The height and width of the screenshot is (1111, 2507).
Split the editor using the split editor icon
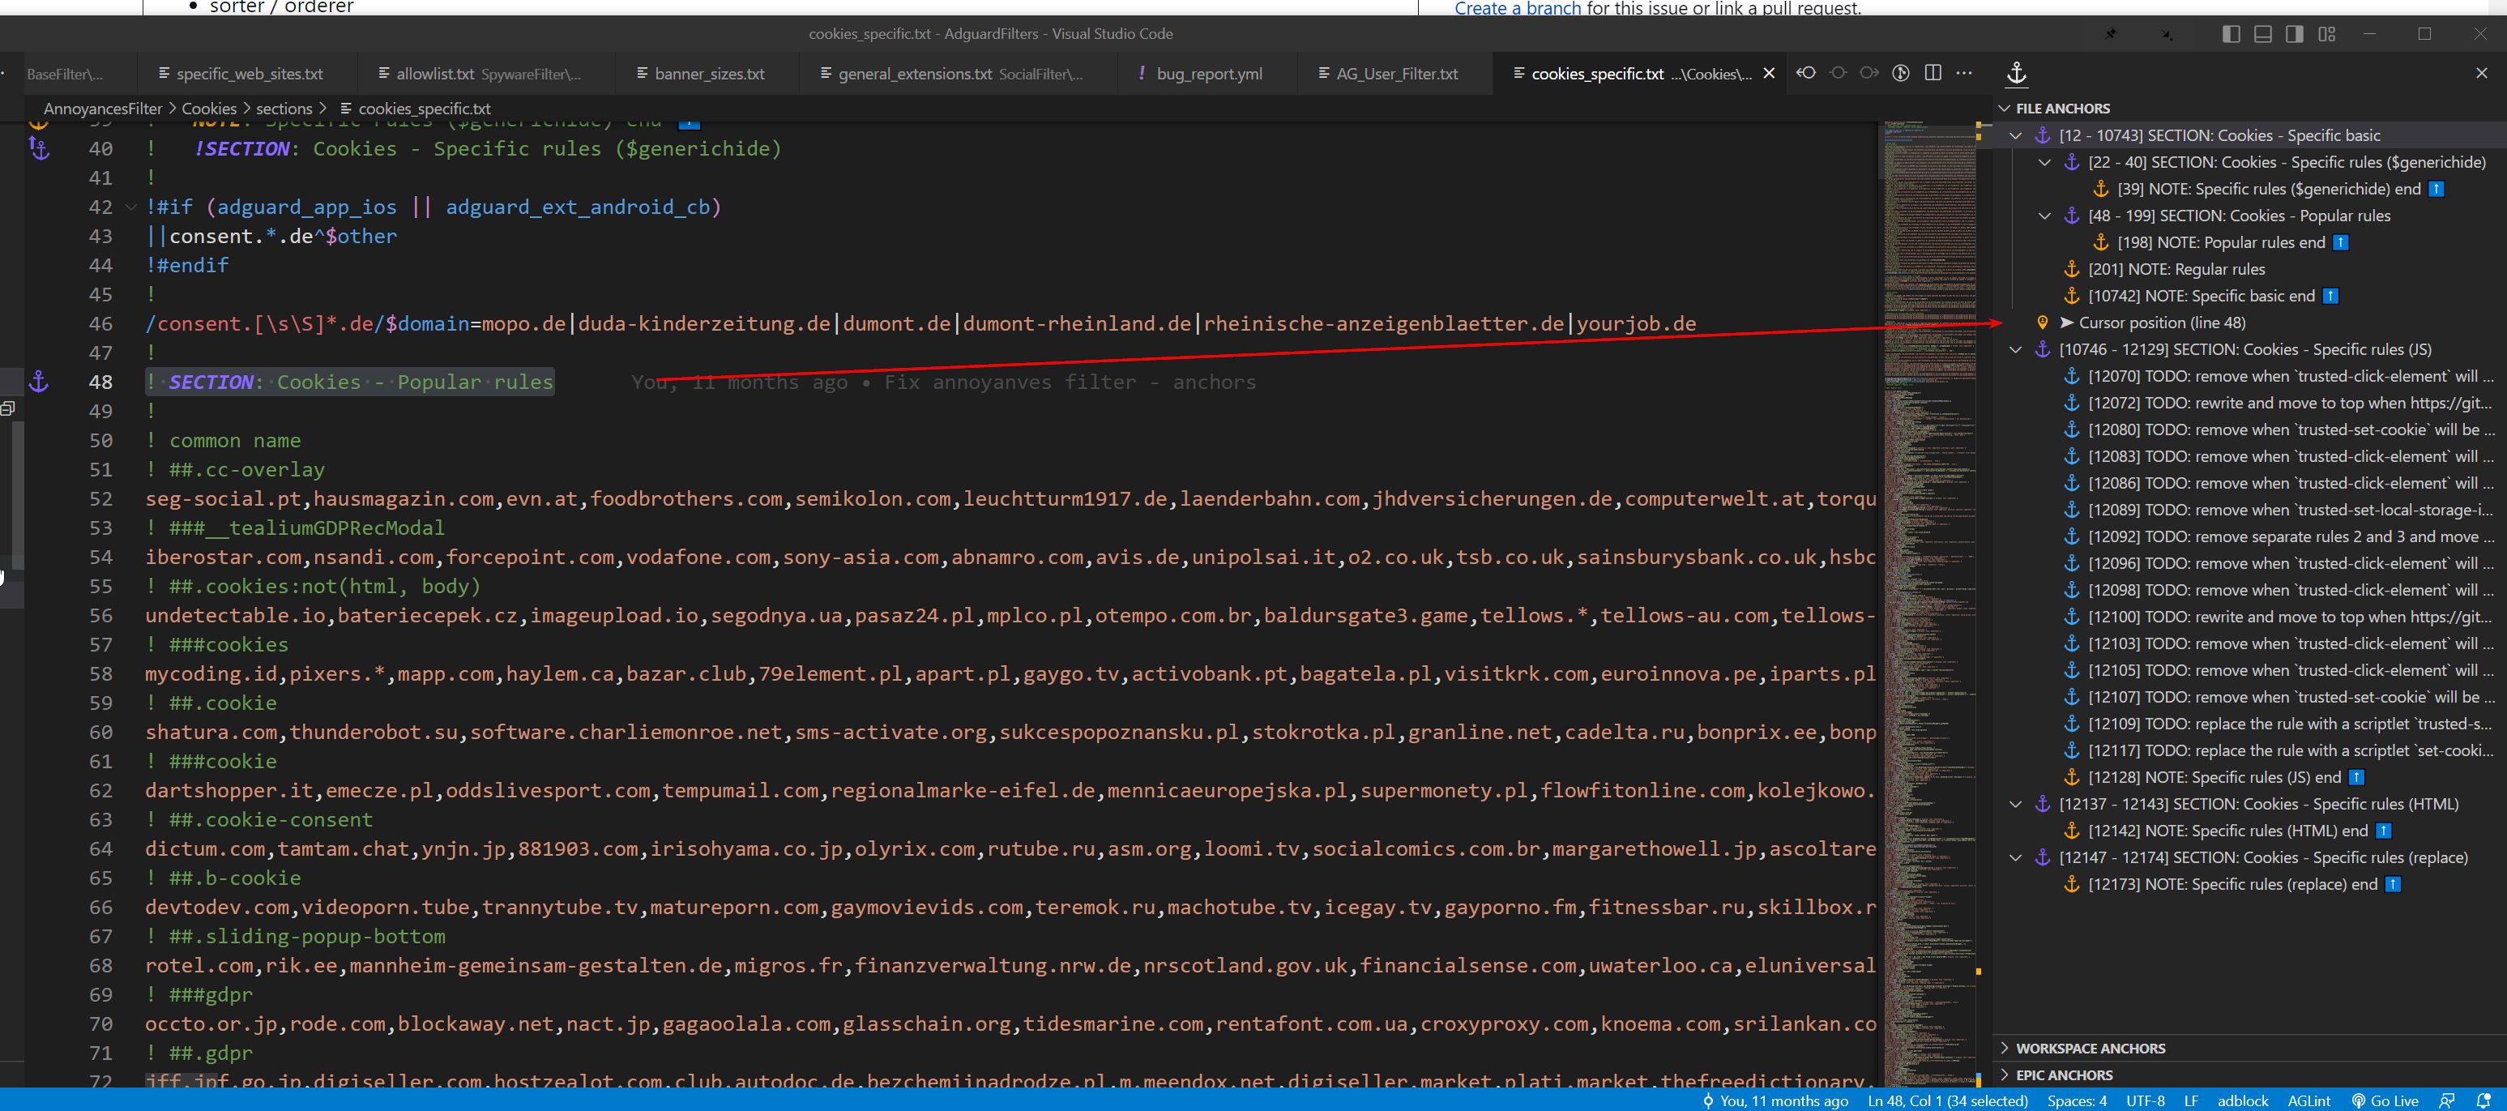tap(1933, 73)
